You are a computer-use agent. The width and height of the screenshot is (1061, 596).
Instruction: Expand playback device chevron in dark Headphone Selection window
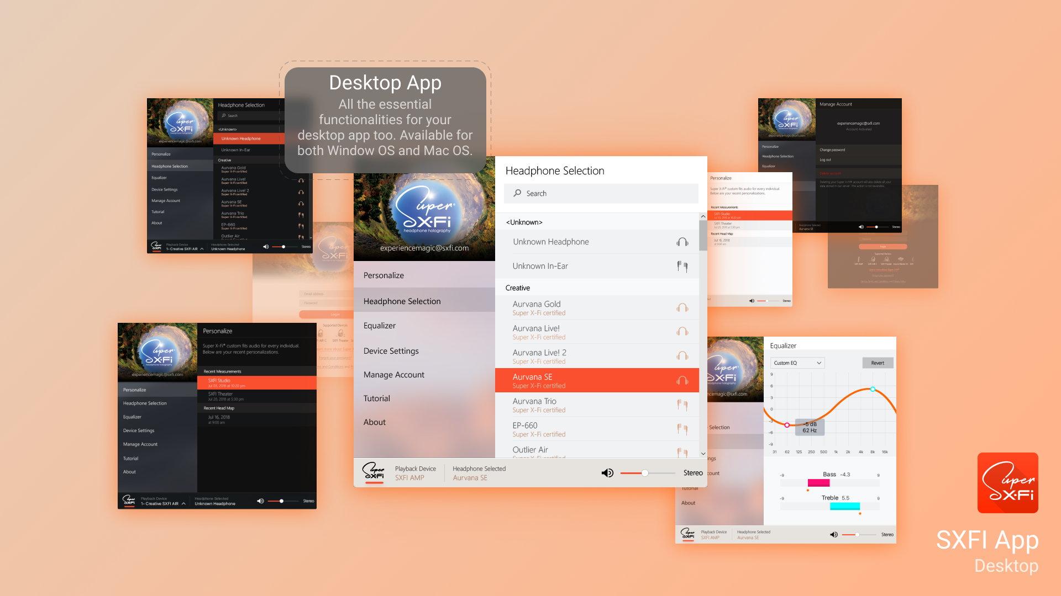click(202, 249)
